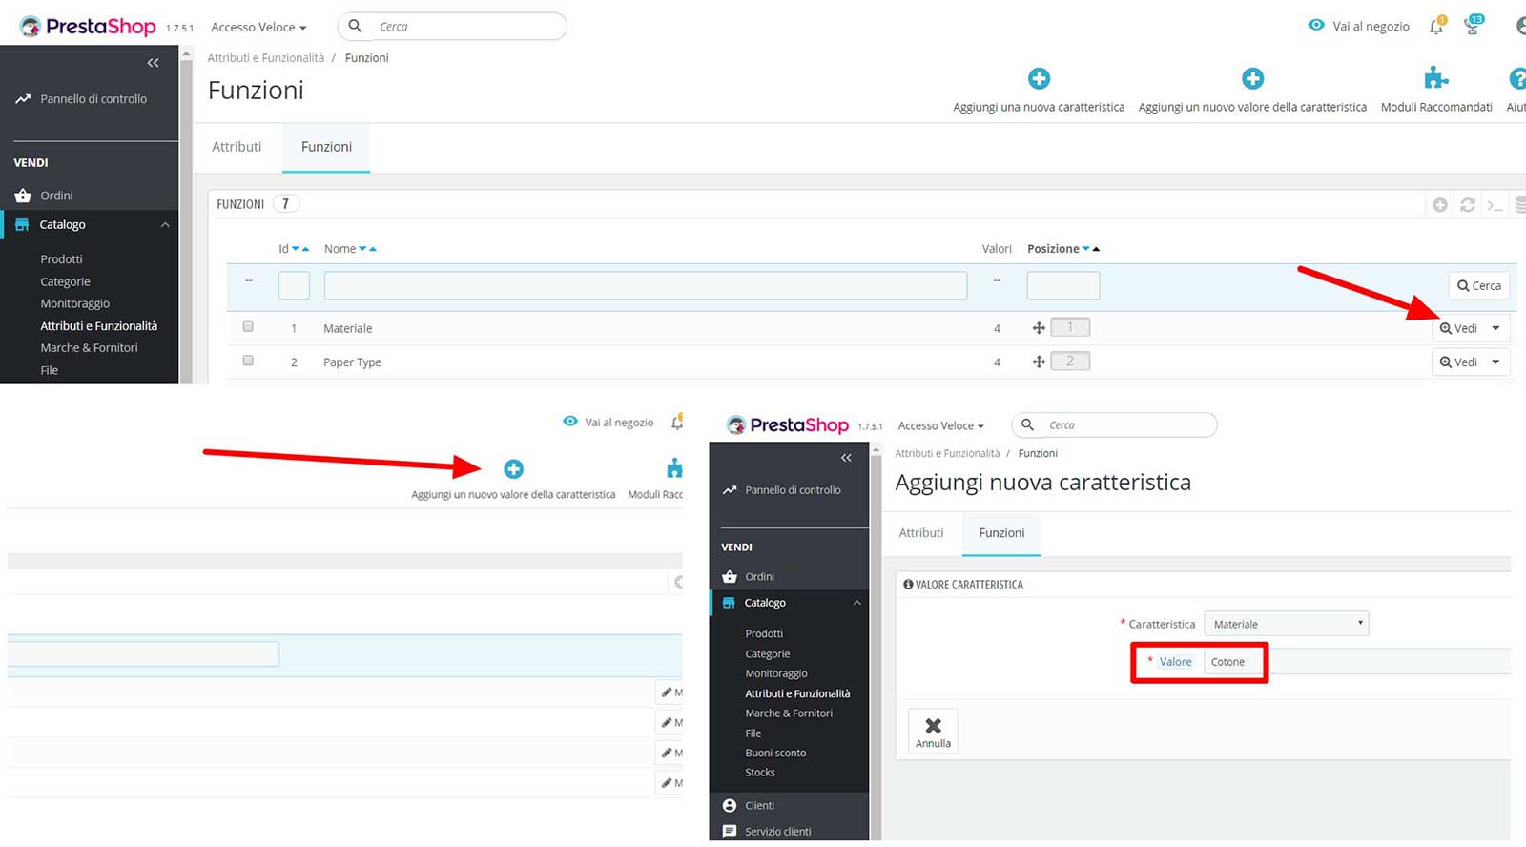Viewport: 1526px width, 847px height.
Task: Open the trophy icon showing badge 13
Action: point(1472,27)
